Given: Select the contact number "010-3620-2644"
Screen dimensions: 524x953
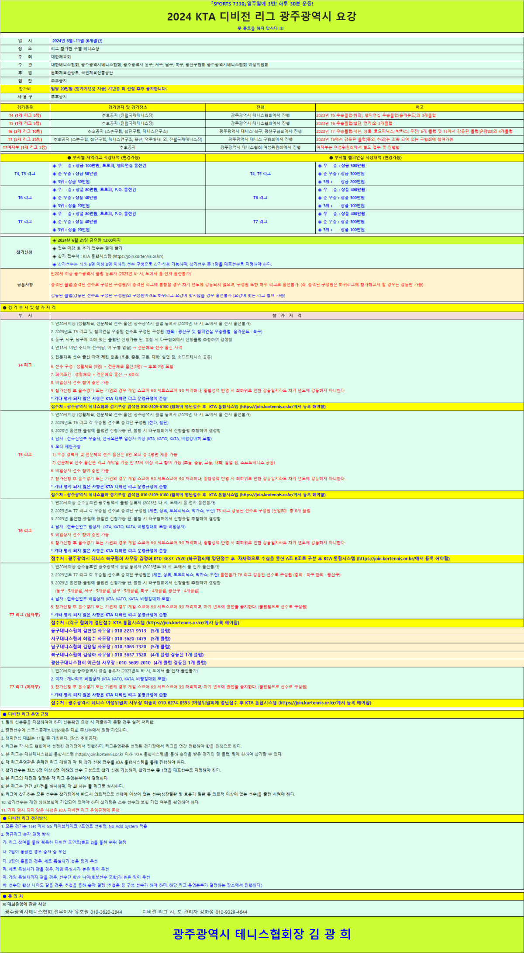Looking at the screenshot, I should point(106,912).
